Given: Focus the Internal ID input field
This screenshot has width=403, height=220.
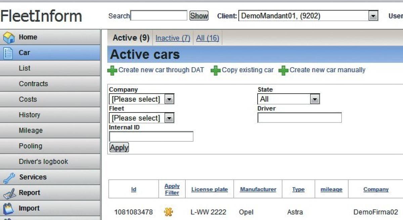Looking at the screenshot, I should [x=151, y=136].
